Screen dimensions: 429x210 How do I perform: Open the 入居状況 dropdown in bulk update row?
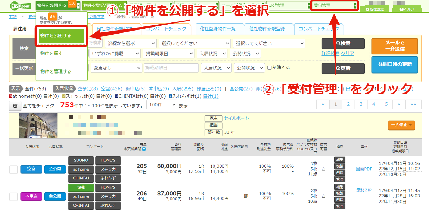tap(216, 68)
